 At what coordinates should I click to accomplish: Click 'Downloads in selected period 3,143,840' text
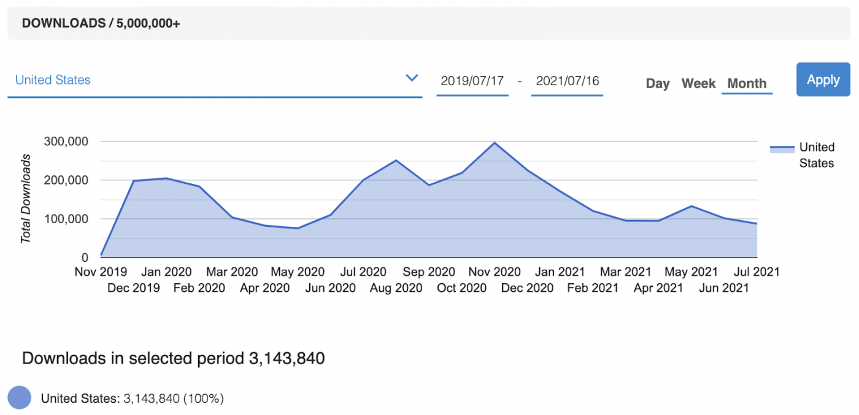pyautogui.click(x=173, y=358)
